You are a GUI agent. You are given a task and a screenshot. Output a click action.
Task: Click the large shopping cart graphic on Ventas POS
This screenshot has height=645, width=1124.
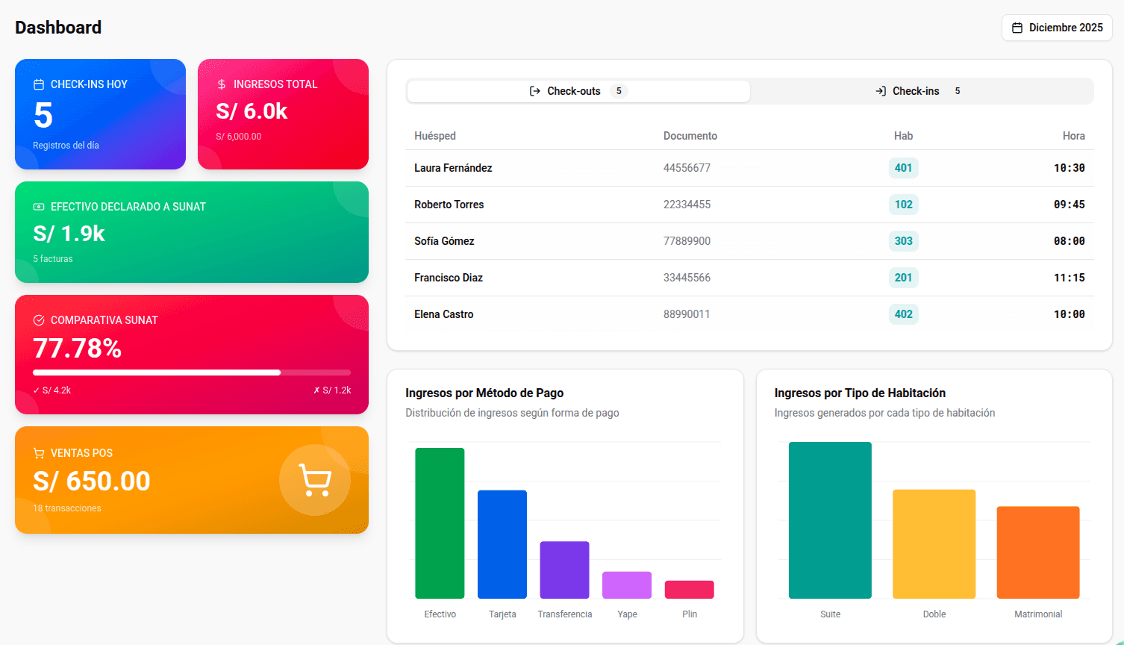[314, 480]
